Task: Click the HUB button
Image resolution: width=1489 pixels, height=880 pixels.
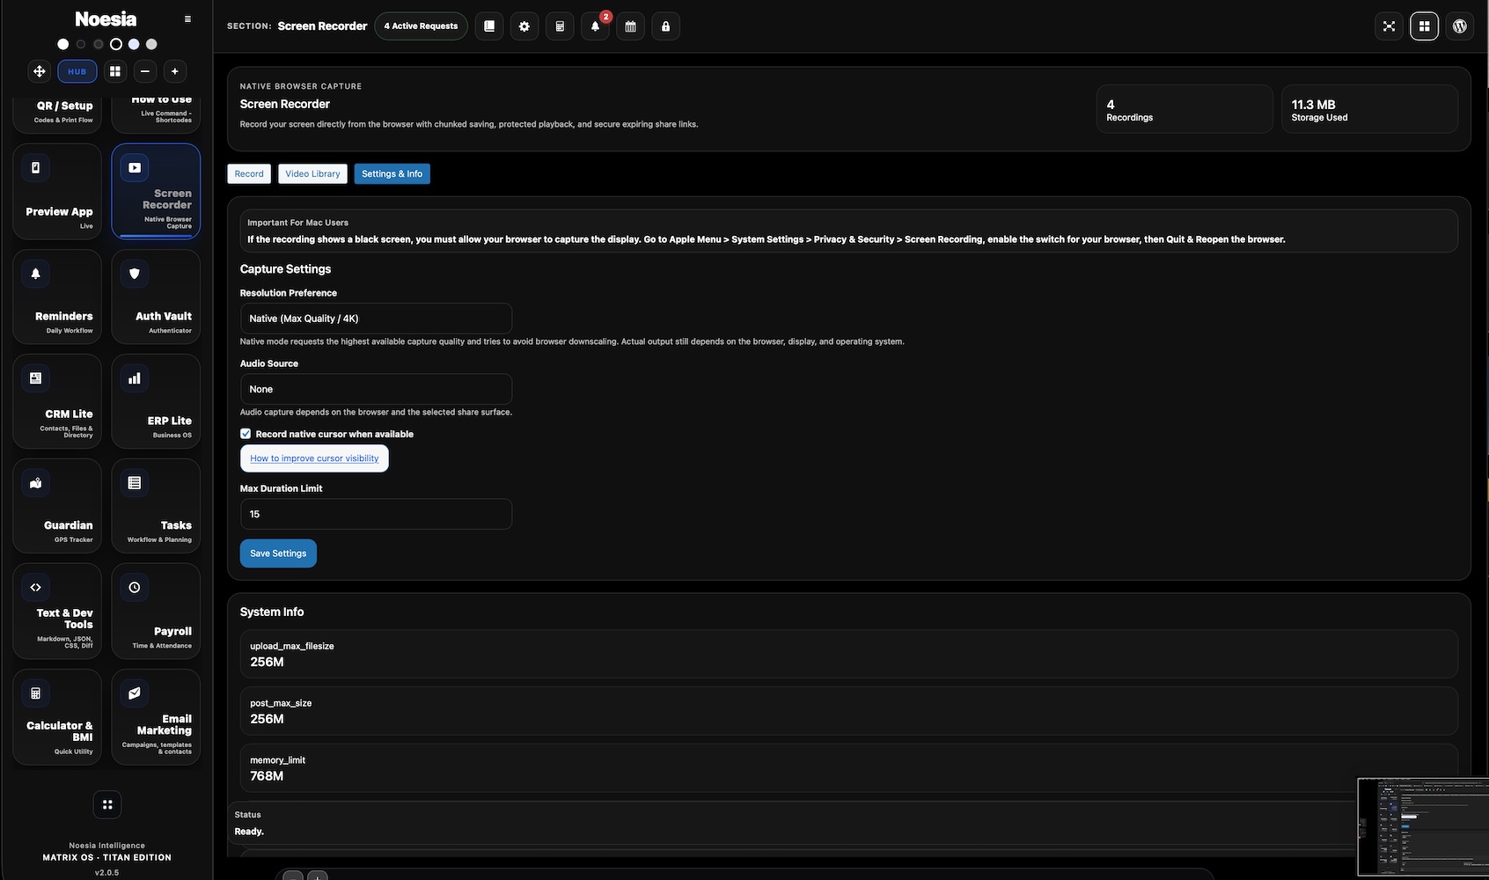Action: tap(77, 71)
